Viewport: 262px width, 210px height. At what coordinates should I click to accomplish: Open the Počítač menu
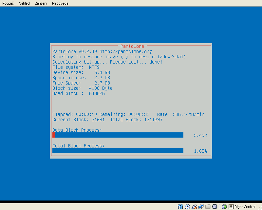tap(8, 3)
